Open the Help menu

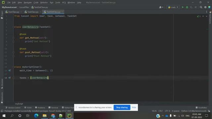click(x=79, y=2)
